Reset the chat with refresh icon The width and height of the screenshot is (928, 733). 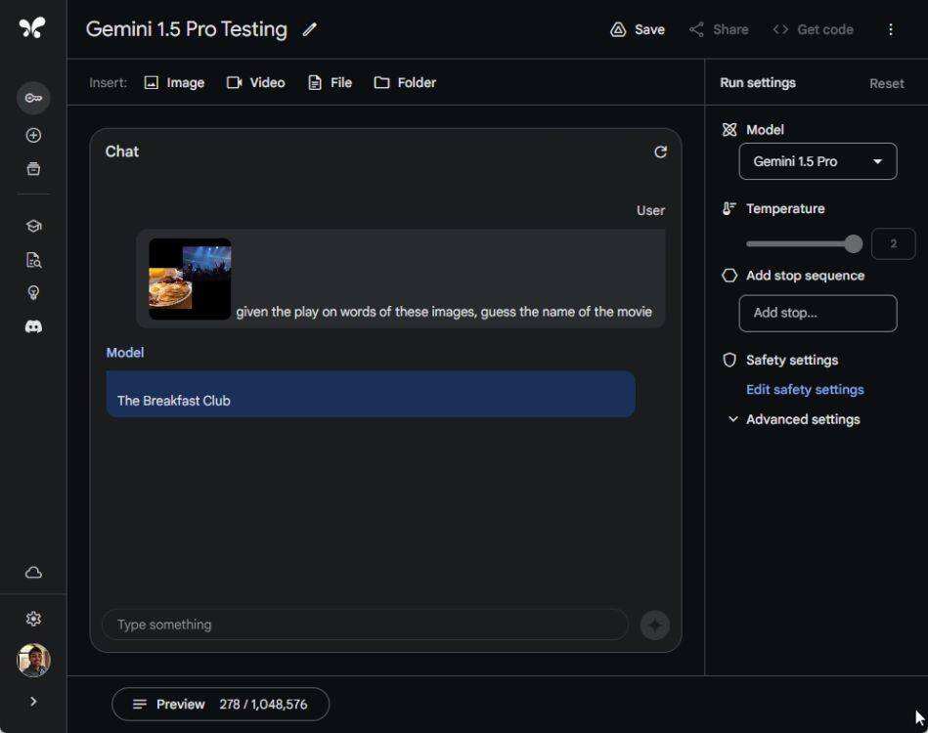[660, 151]
